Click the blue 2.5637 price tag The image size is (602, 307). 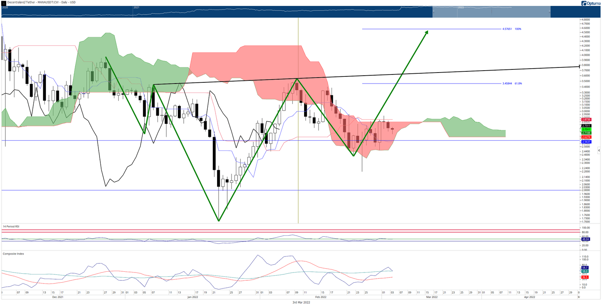point(586,142)
